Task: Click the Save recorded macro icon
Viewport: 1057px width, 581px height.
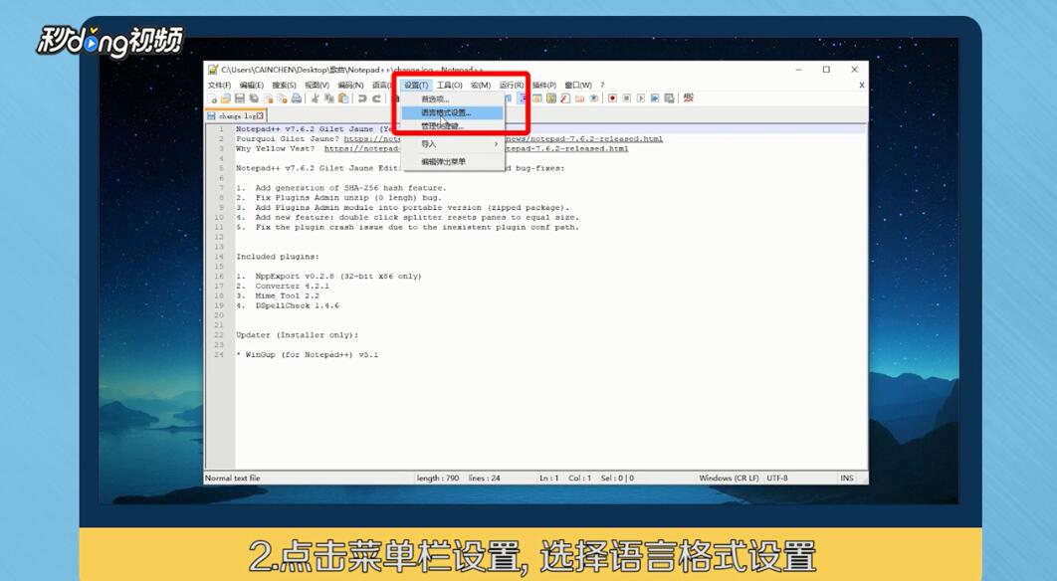Action: click(669, 98)
